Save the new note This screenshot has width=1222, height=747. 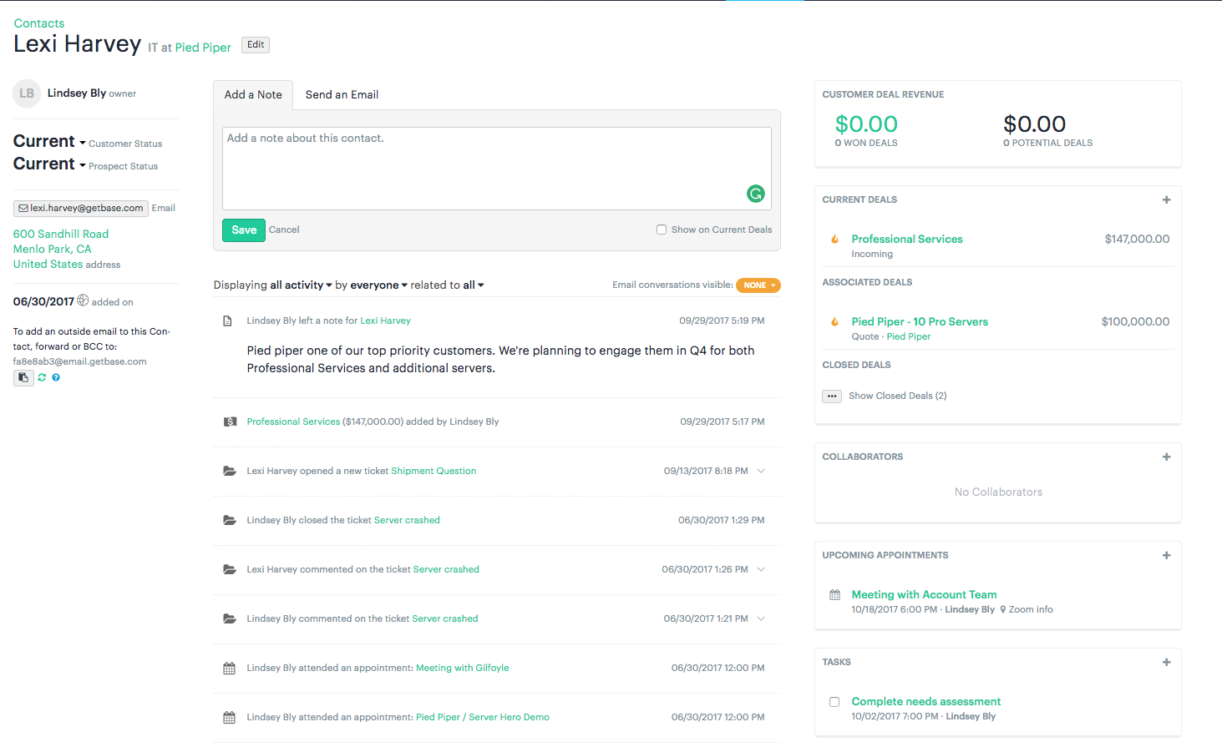point(243,230)
